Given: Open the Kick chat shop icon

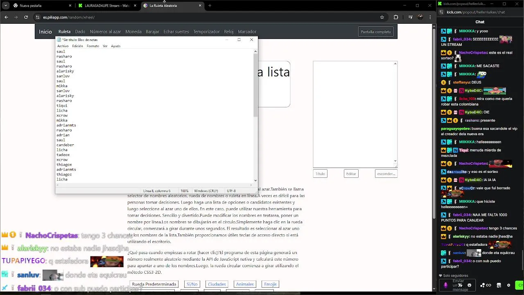Looking at the screenshot, I should pos(499,285).
